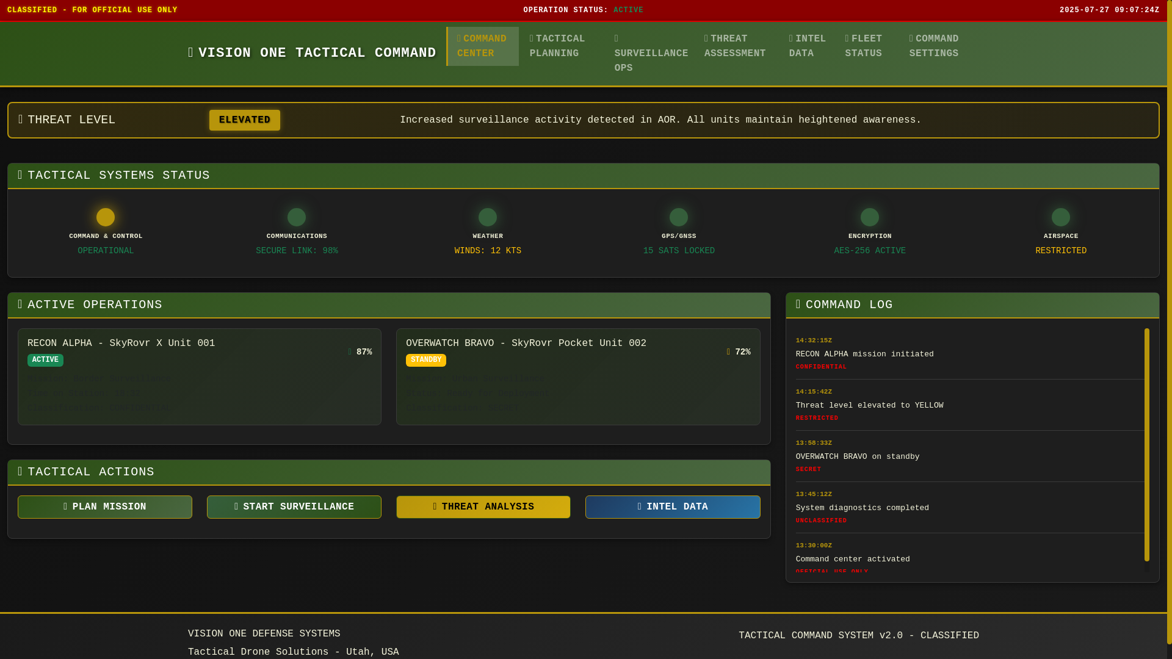Click the Command Log header icon
Image resolution: width=1172 pixels, height=659 pixels.
point(798,304)
